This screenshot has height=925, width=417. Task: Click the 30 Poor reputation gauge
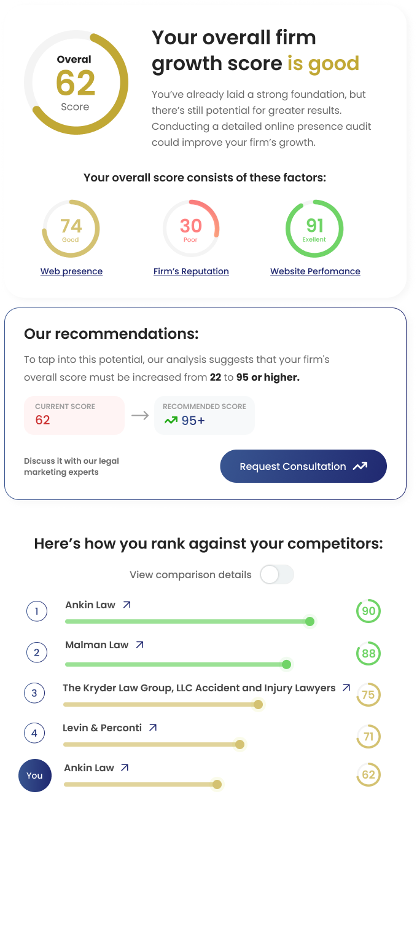click(190, 229)
